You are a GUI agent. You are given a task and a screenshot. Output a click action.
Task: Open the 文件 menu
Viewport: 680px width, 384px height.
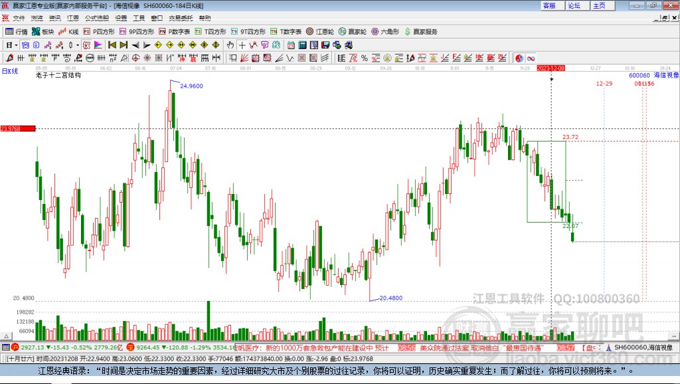point(19,18)
